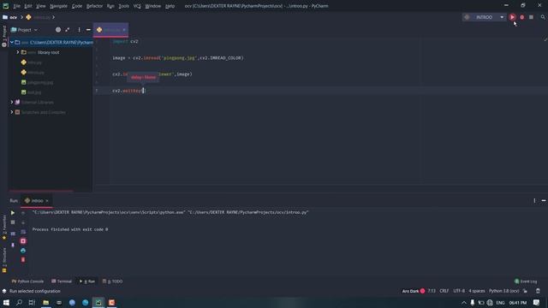Collapse the ocv project root folder
The image size is (548, 308).
[12, 42]
